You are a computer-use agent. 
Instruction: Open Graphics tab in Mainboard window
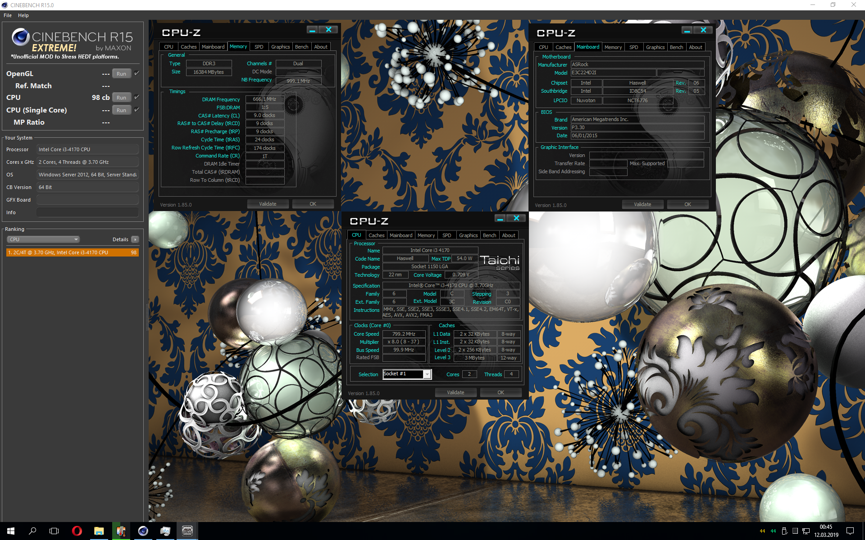point(655,47)
